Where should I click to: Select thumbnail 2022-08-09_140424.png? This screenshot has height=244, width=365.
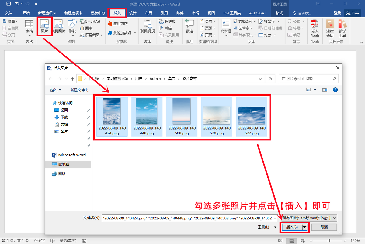click(112, 116)
